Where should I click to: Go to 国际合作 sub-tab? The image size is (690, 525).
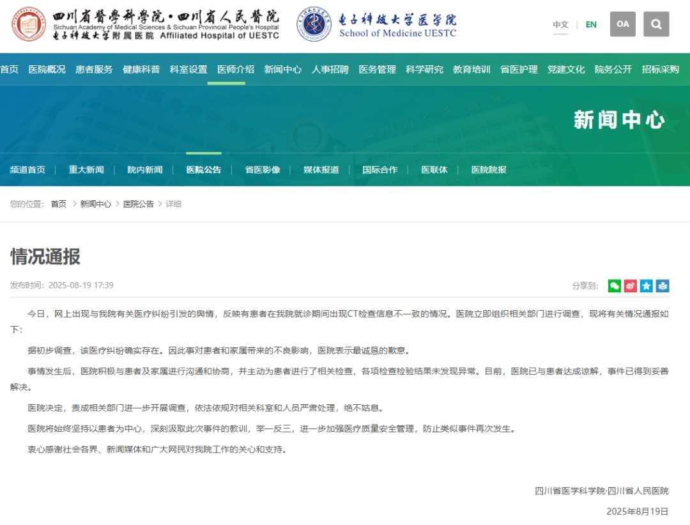tap(380, 170)
